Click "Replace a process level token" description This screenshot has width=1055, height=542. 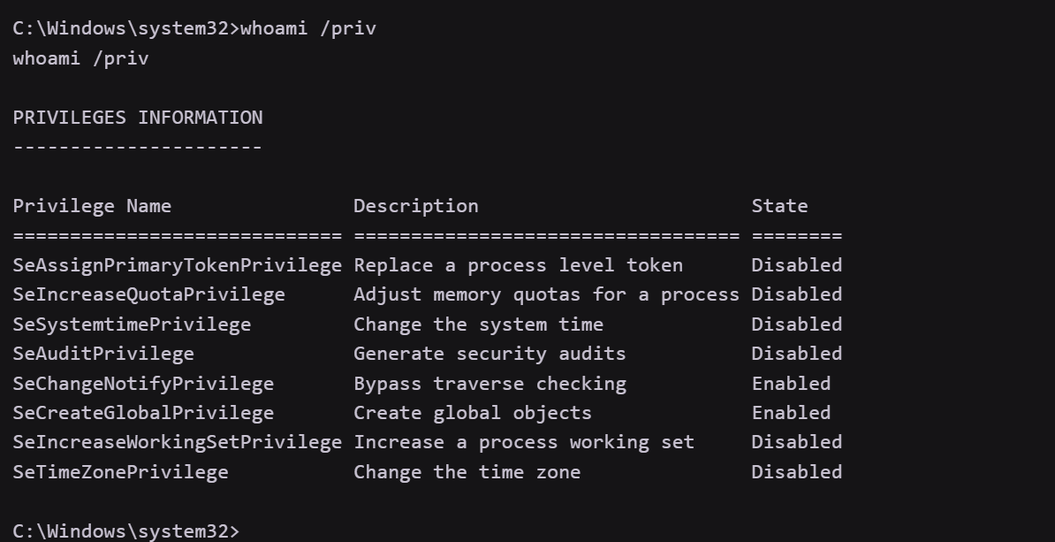click(518, 265)
